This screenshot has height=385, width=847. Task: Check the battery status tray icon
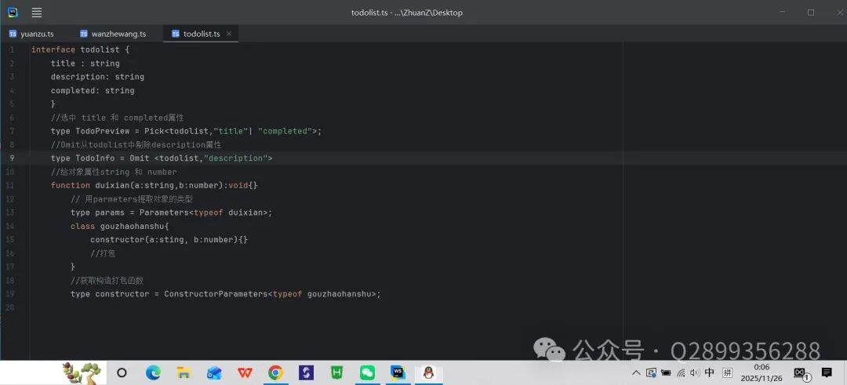click(666, 372)
